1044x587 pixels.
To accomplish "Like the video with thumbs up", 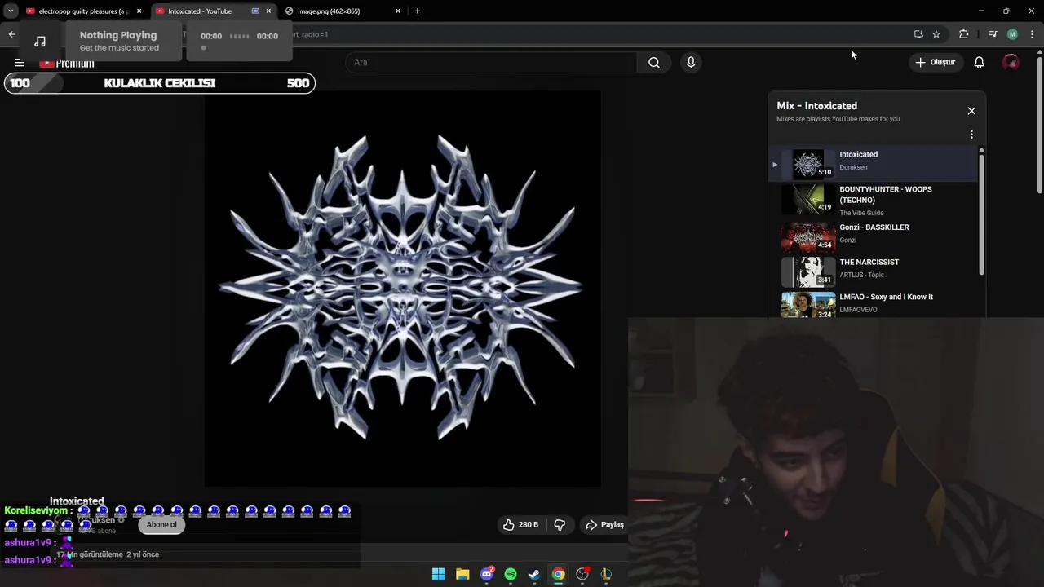I will [521, 524].
